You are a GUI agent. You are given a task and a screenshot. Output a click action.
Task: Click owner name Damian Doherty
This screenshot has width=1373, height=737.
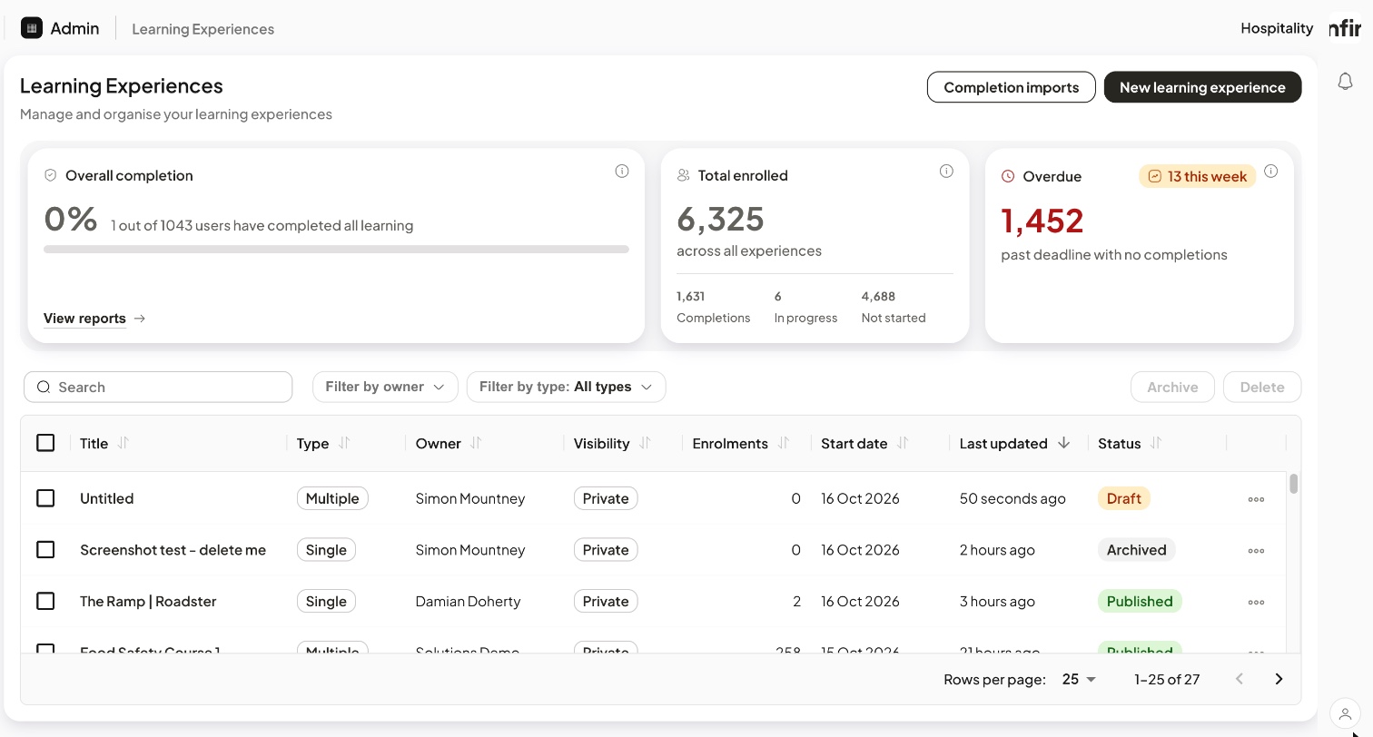469,601
